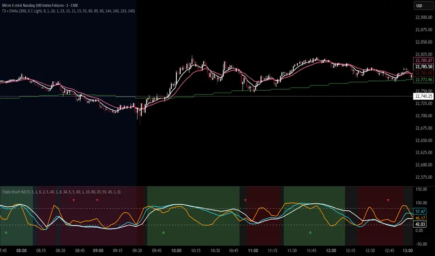The width and height of the screenshot is (435, 256).
Task: Click the 22,740.25 price line label
Action: (x=422, y=96)
